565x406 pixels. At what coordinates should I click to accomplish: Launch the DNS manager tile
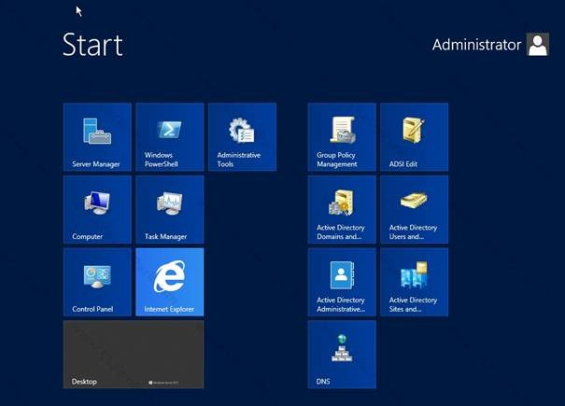[342, 355]
